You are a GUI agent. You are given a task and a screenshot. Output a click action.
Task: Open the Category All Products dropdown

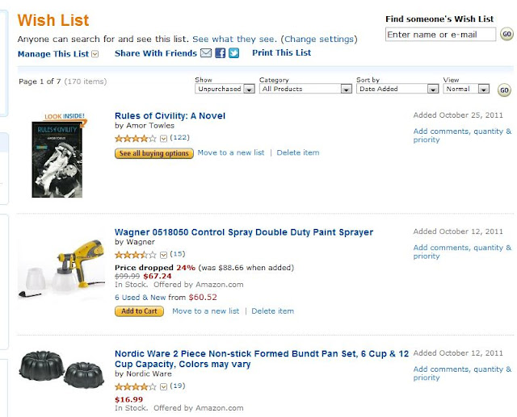(x=305, y=89)
